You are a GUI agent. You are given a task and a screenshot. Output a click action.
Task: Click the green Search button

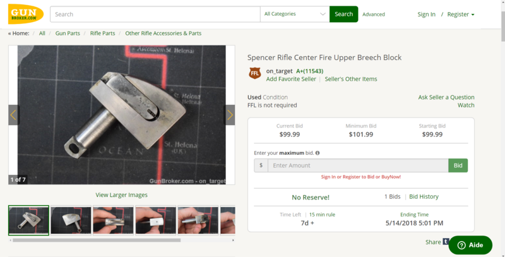(343, 14)
